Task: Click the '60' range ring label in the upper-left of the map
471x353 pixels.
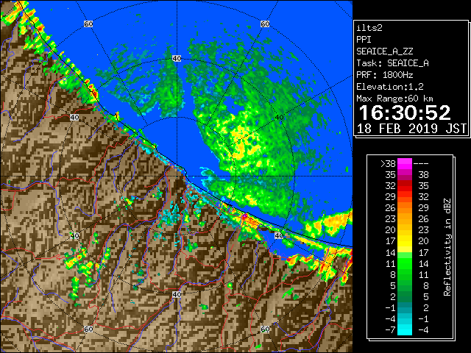Action: 88,24
